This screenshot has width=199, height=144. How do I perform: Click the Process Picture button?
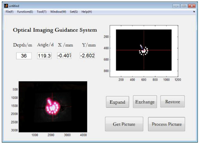(166, 124)
